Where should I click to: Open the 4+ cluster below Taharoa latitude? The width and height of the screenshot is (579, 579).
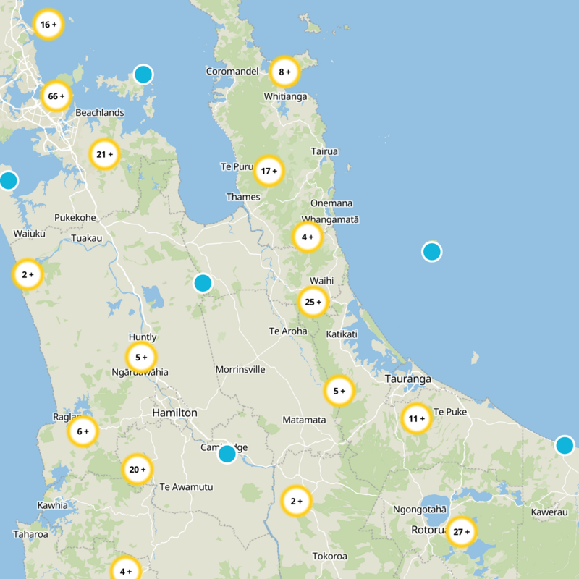(125, 570)
